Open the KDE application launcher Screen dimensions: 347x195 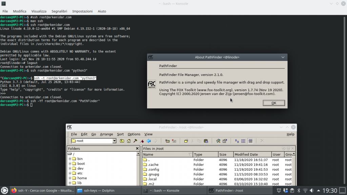[x=5, y=190]
